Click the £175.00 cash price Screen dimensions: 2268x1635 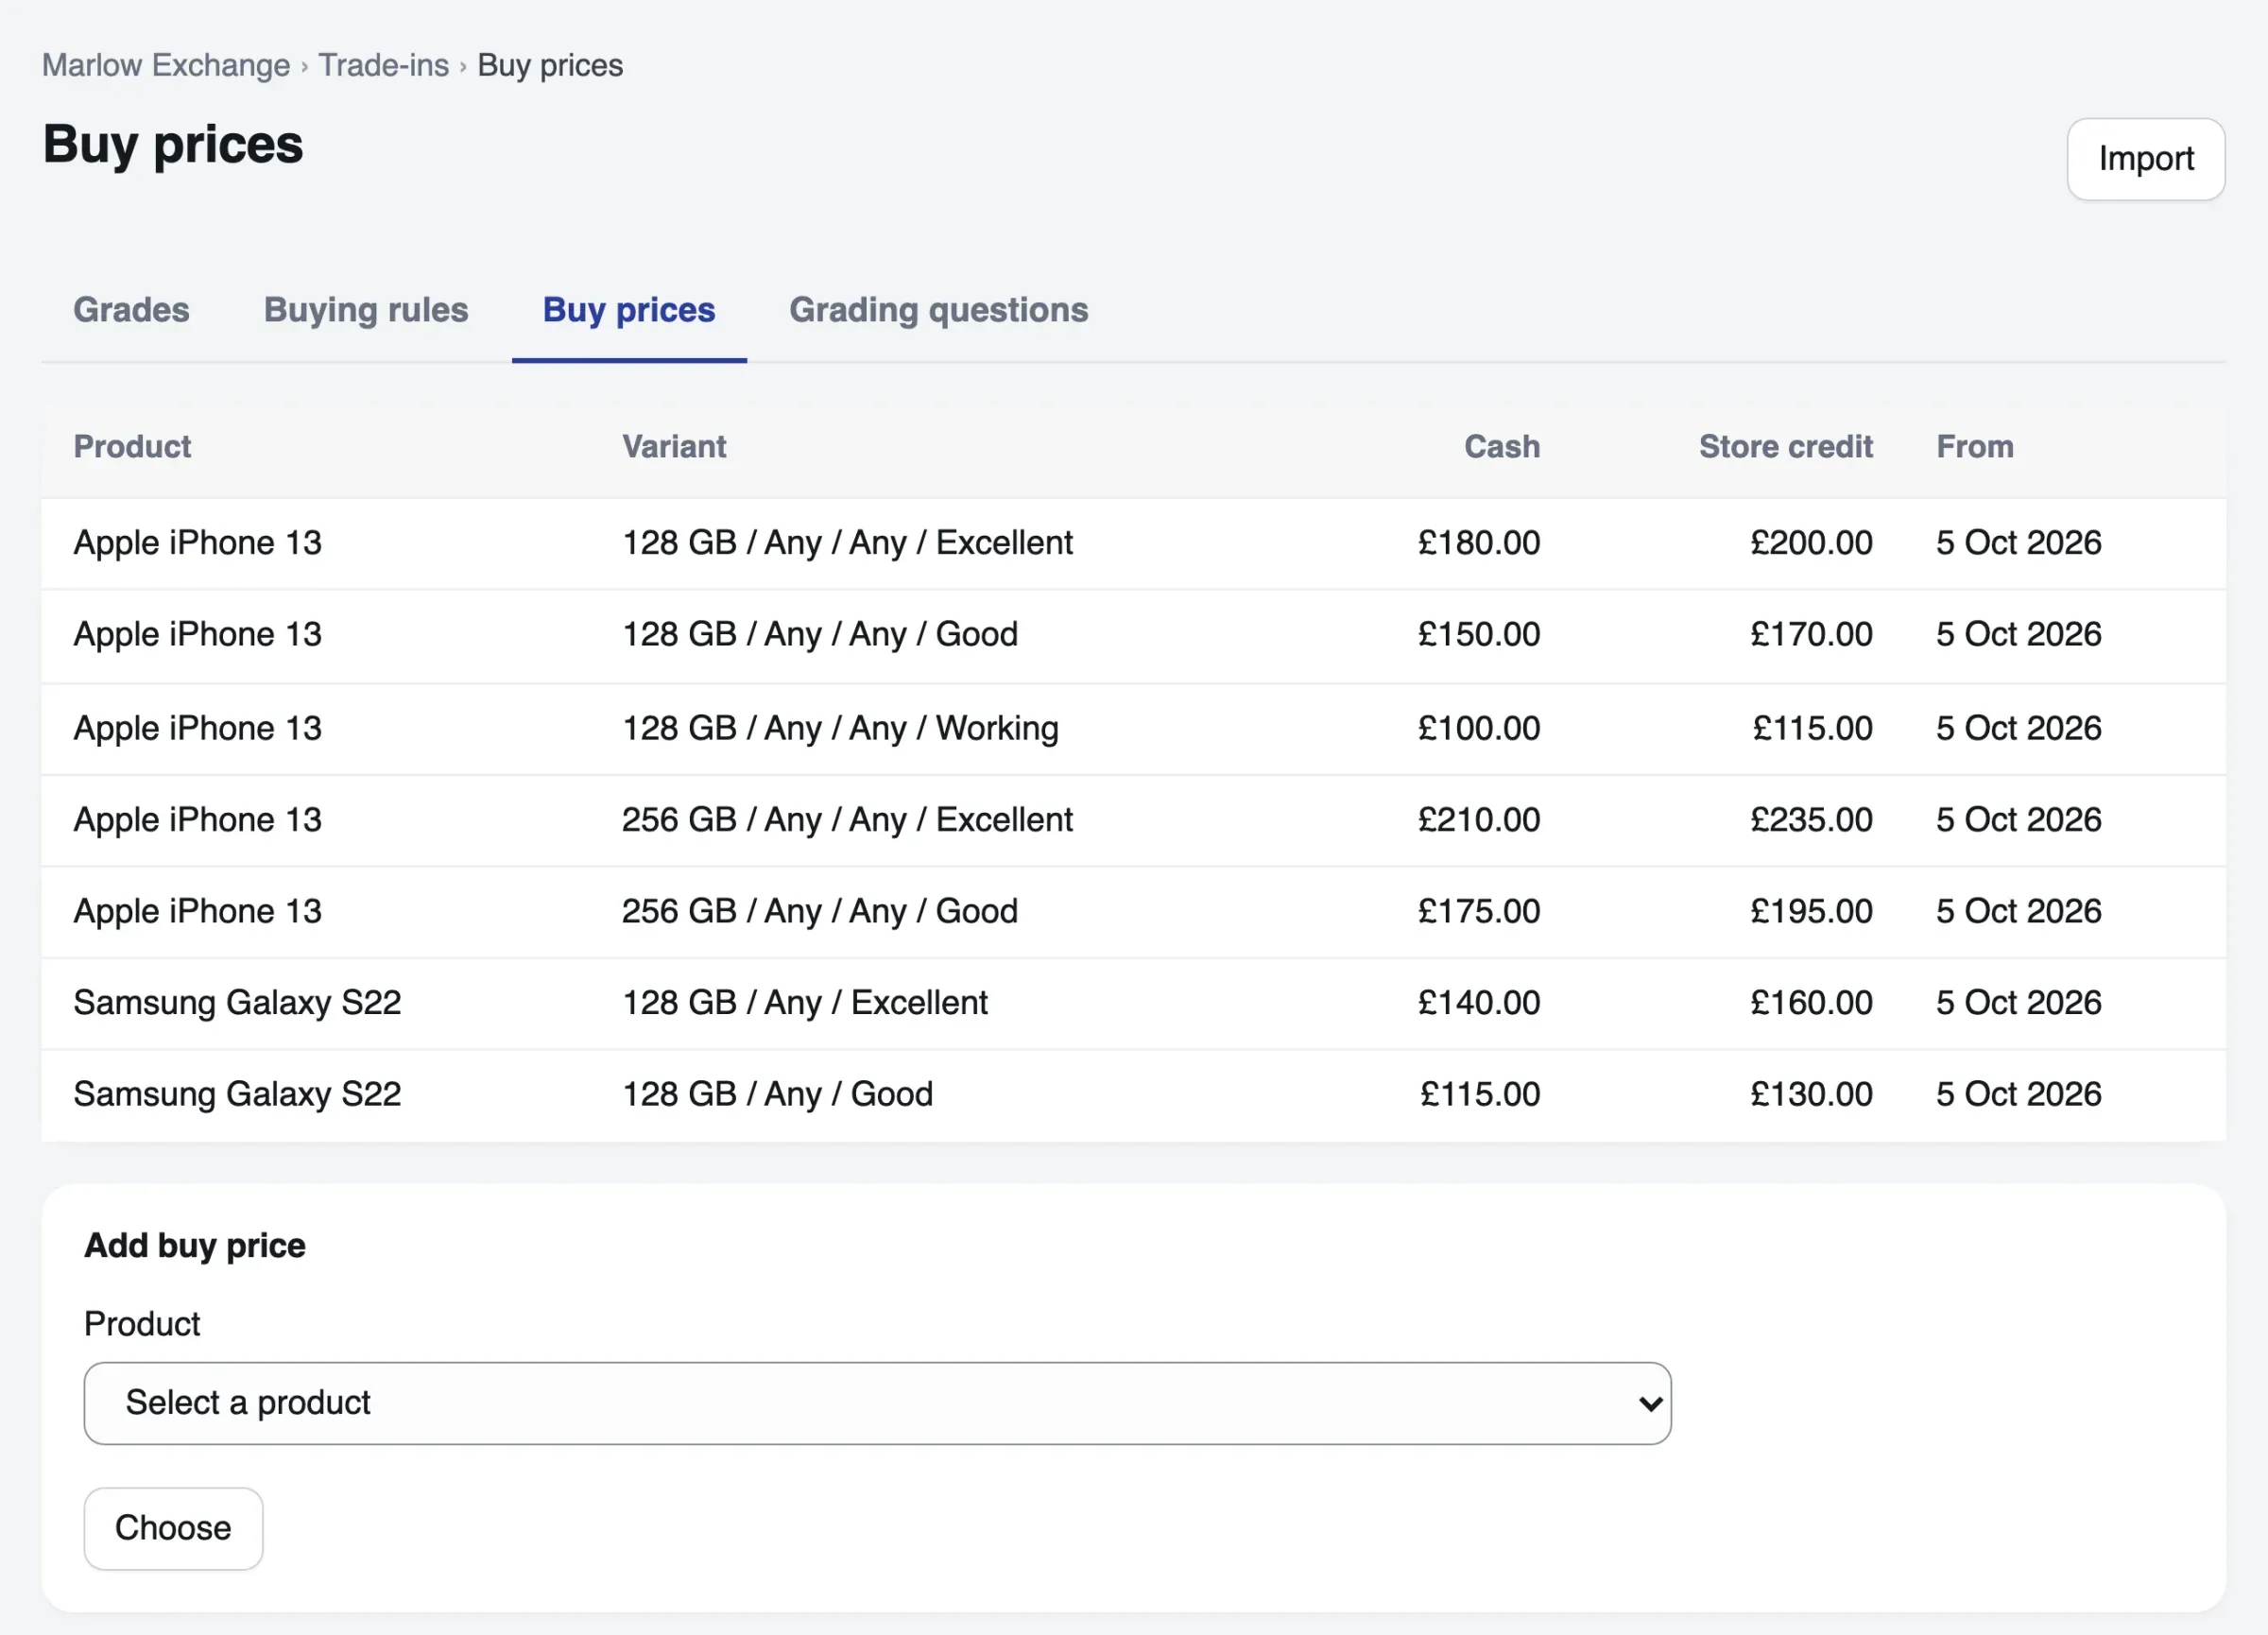1479,911
